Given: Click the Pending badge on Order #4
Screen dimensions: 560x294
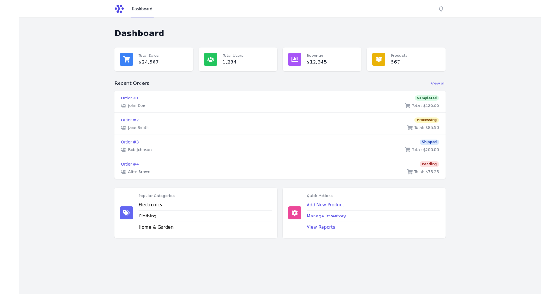Looking at the screenshot, I should [429, 164].
